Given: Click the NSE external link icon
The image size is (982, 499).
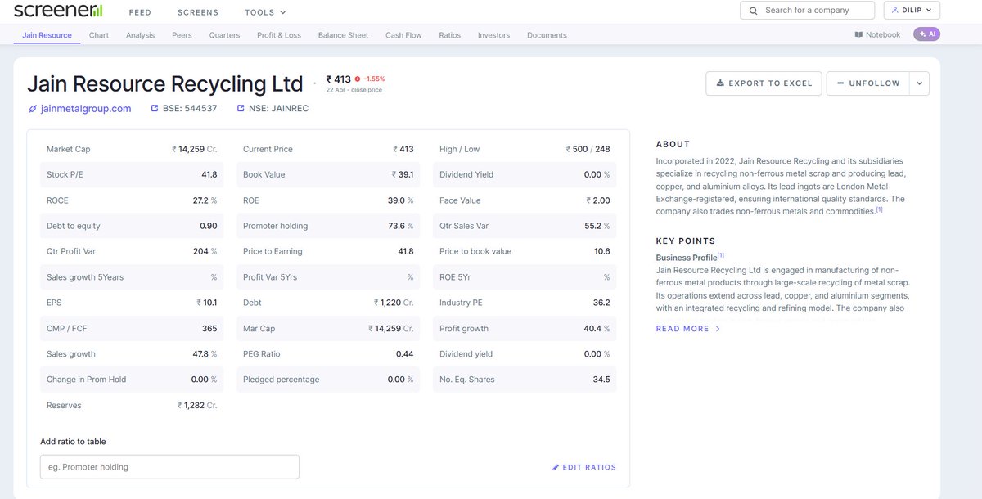Looking at the screenshot, I should 241,108.
